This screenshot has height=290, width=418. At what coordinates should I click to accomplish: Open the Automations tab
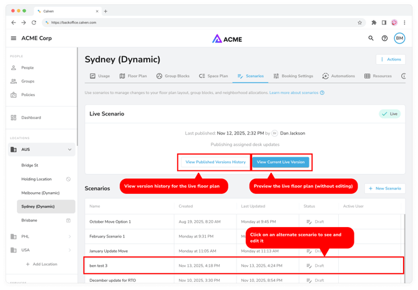coord(339,76)
